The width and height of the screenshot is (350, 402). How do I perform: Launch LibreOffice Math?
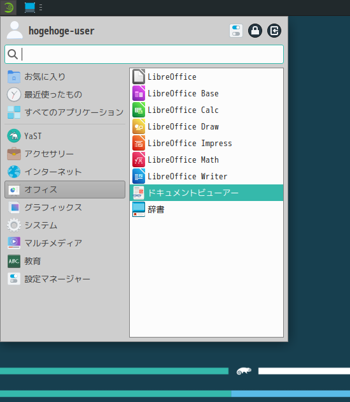click(207, 160)
